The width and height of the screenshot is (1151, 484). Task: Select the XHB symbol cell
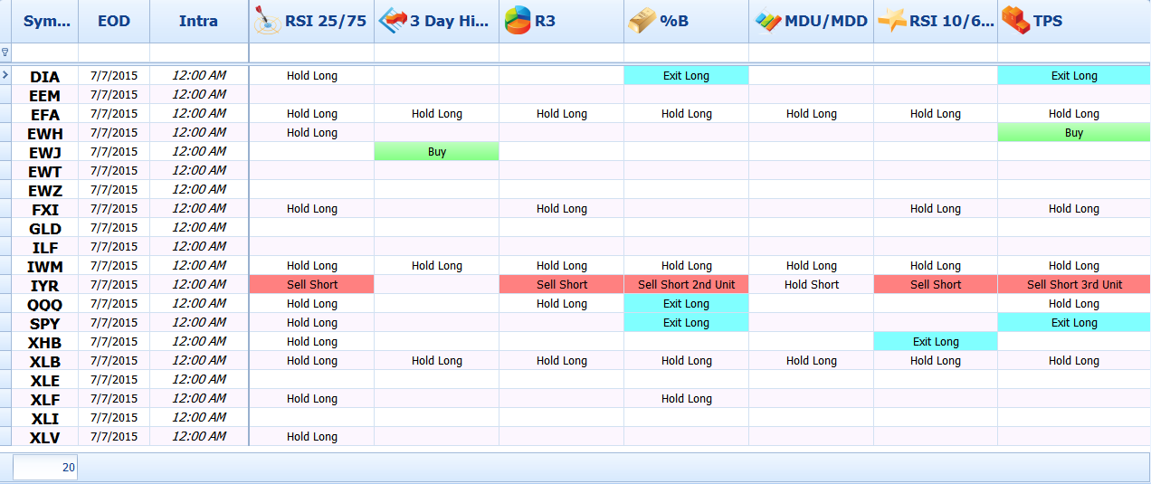45,342
